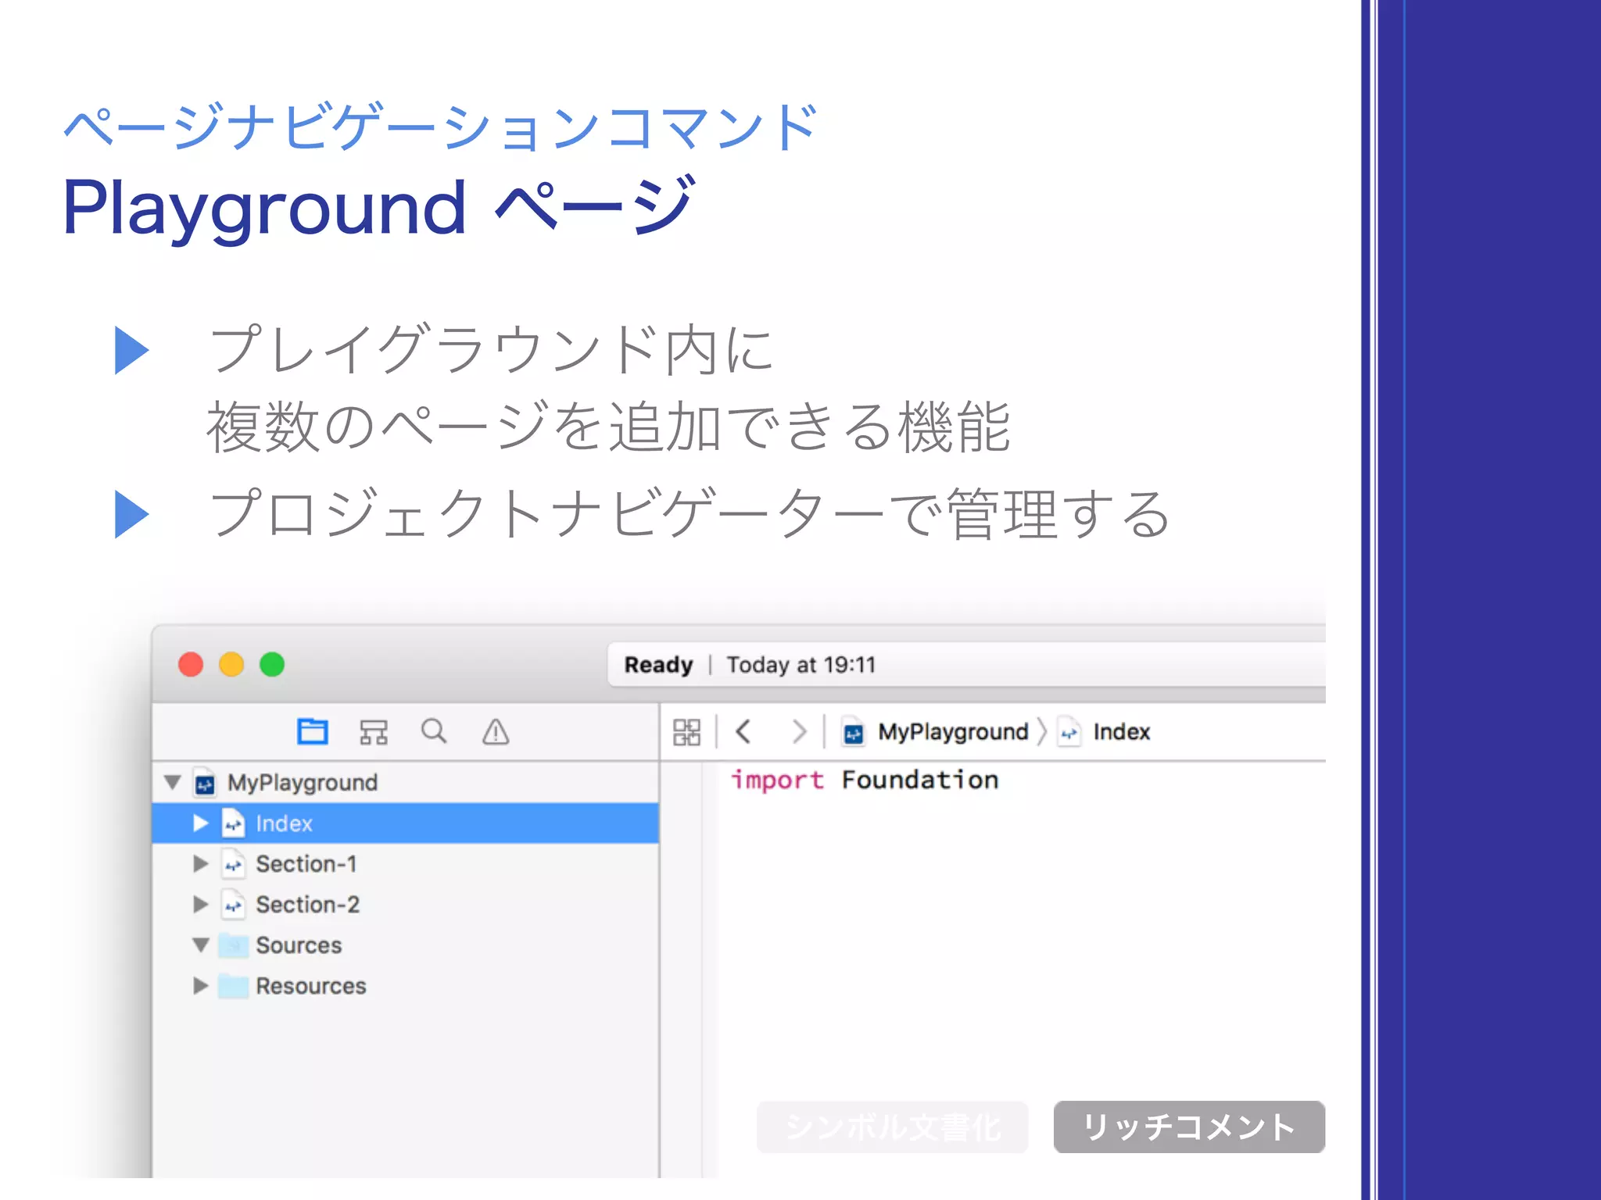Collapse the Sources folder triangle
This screenshot has height=1200, width=1601.
coord(201,945)
